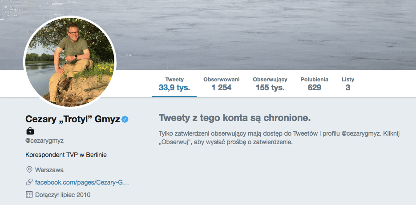Image resolution: width=416 pixels, height=205 pixels.
Task: Click the padlock protected-account icon
Action: [x=30, y=131]
